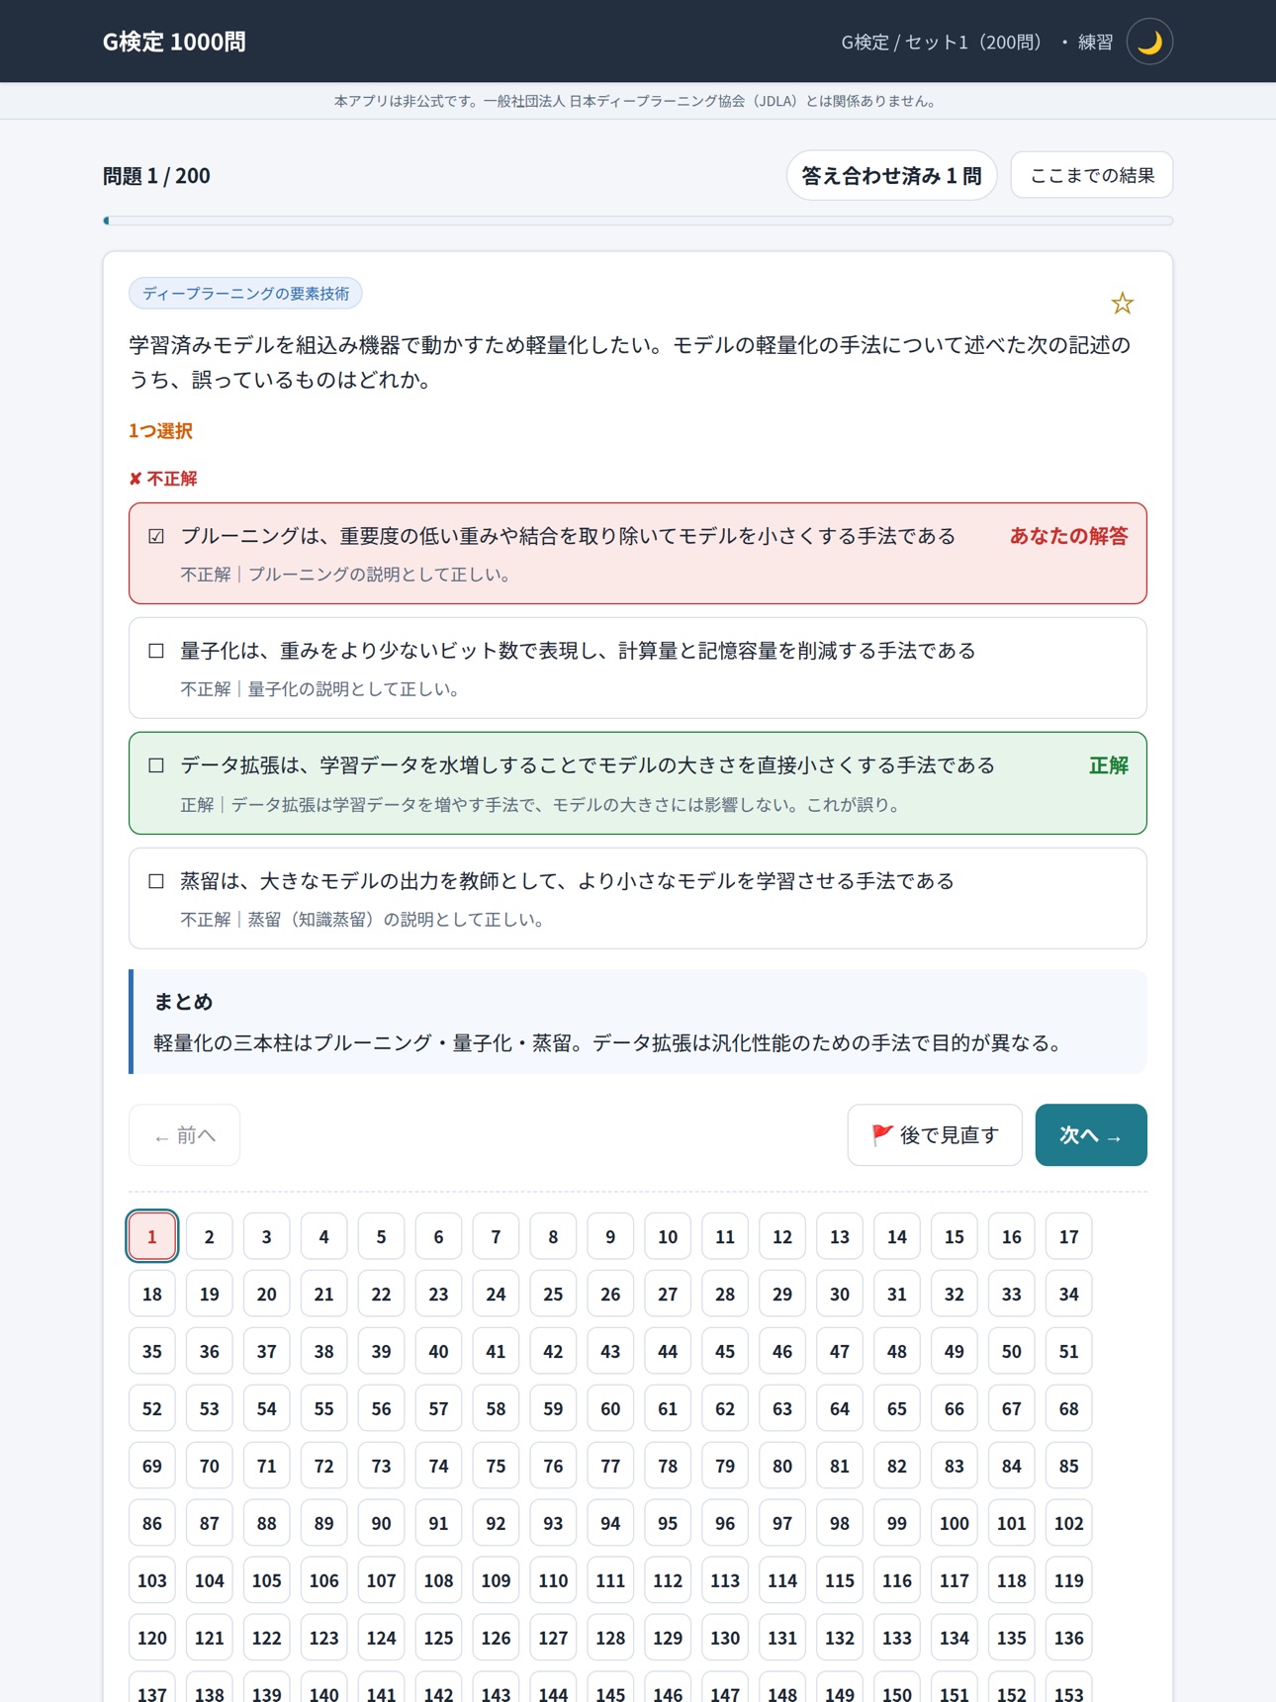
Task: Select the ディープラーニングの要素技術 category tag
Action: [245, 294]
